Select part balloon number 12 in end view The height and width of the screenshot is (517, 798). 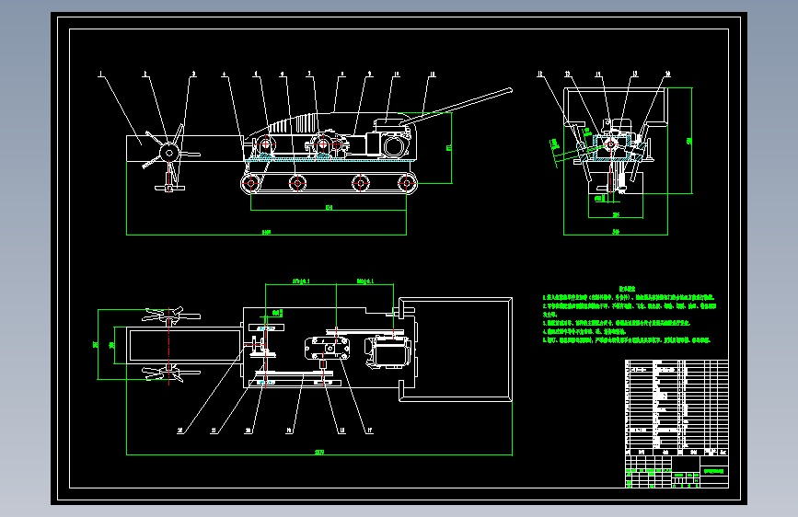540,75
